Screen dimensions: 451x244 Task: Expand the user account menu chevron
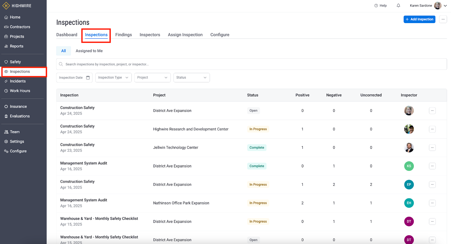coord(445,6)
